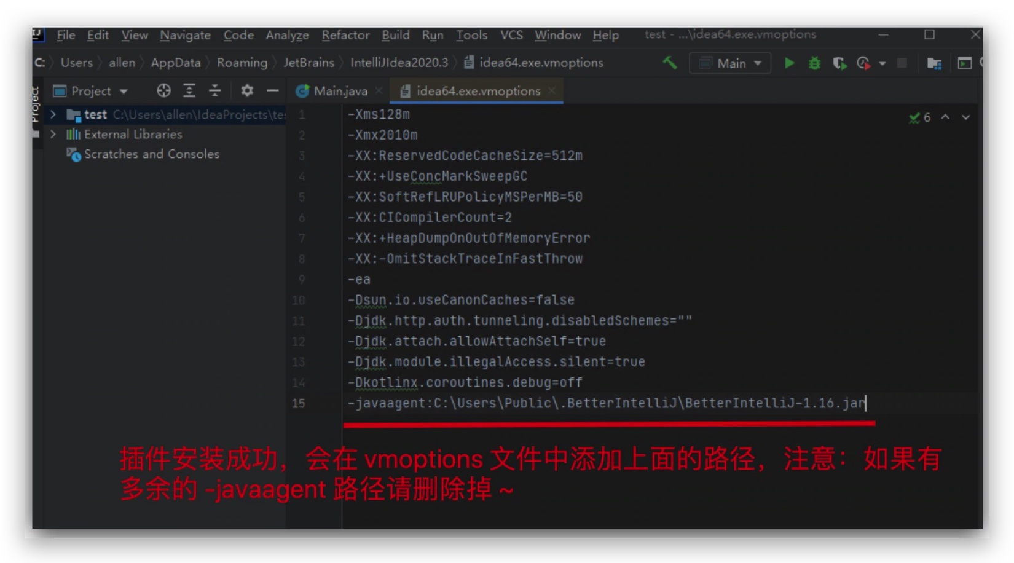Click the -Xmx2010m line in editor
This screenshot has width=1014, height=563.
point(382,135)
